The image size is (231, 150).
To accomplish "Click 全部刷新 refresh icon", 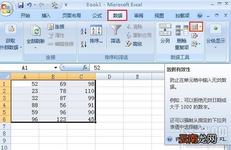I will (35, 30).
